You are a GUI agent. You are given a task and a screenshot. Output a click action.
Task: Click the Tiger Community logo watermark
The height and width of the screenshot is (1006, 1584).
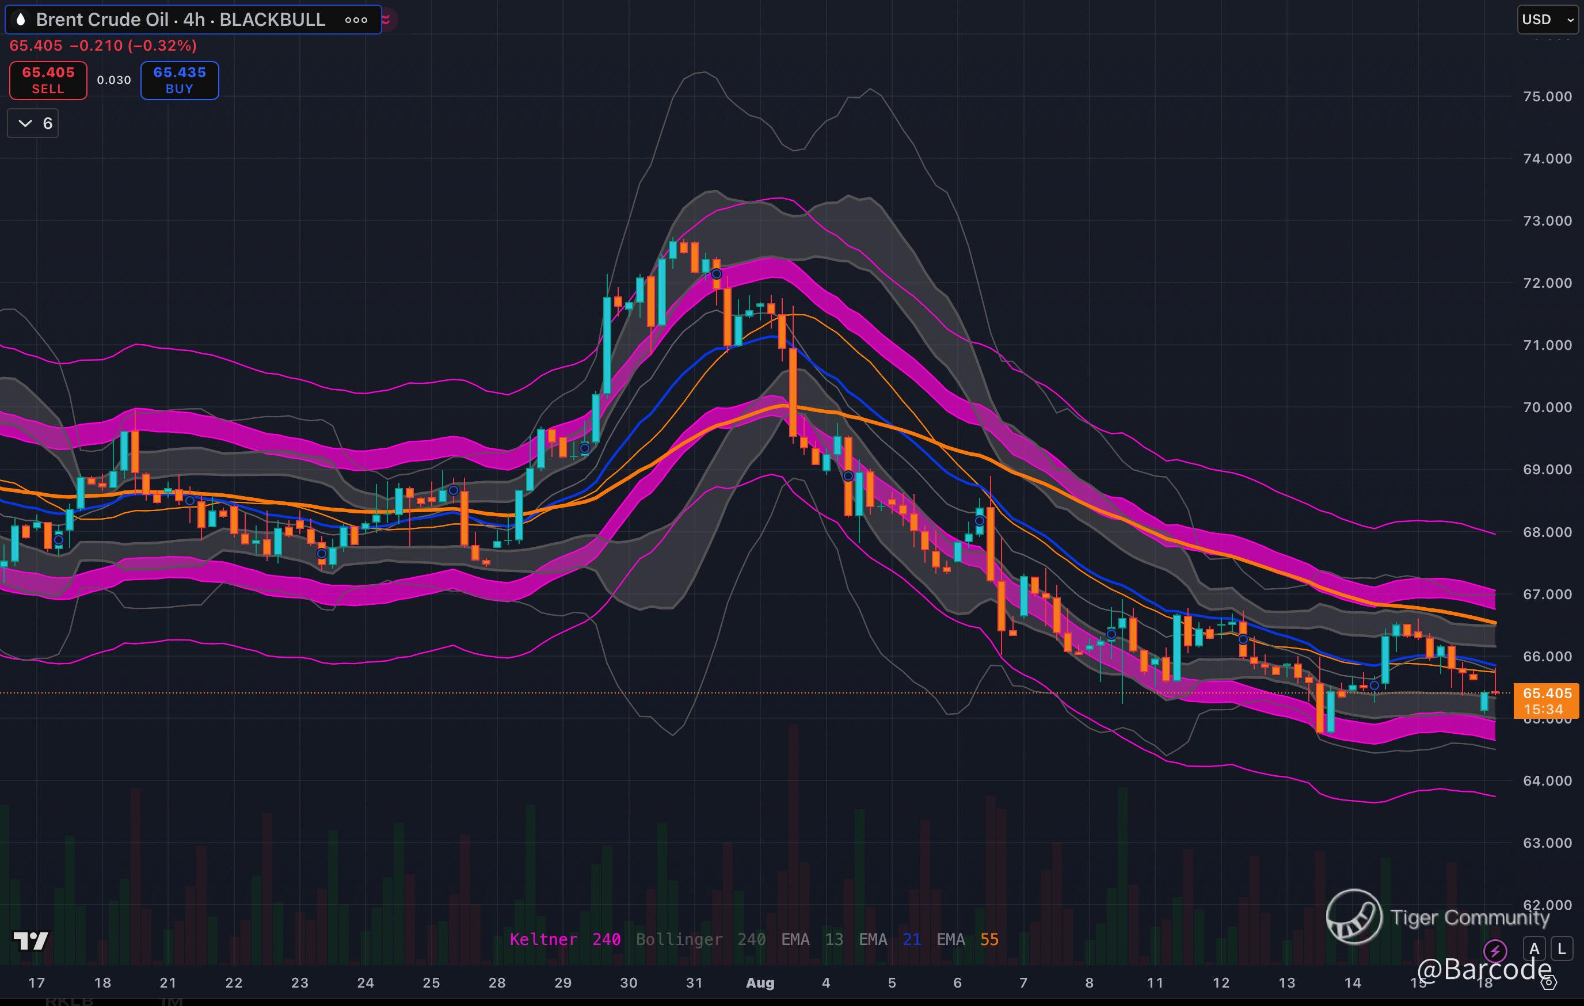[1354, 917]
